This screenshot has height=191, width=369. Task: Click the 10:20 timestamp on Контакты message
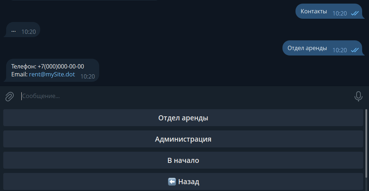click(x=340, y=13)
